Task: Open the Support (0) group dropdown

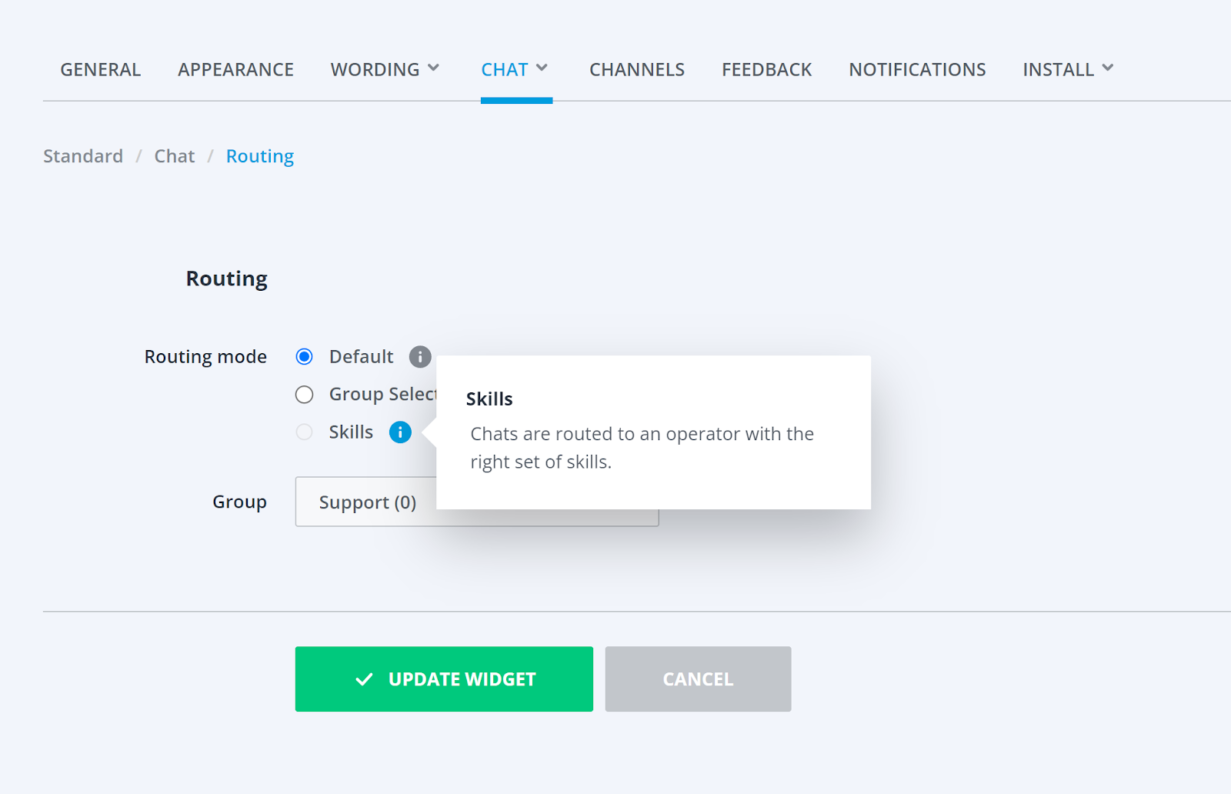Action: click(365, 502)
